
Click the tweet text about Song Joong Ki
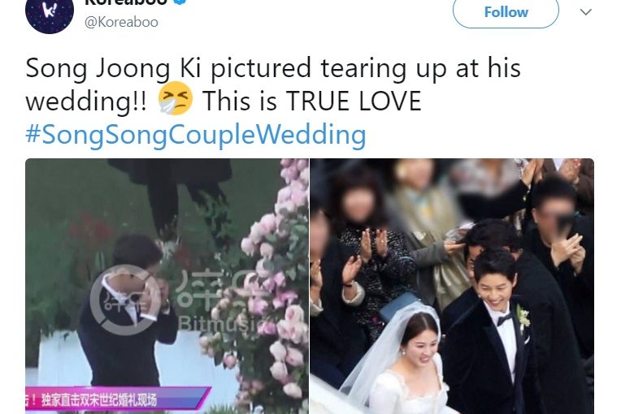click(273, 84)
